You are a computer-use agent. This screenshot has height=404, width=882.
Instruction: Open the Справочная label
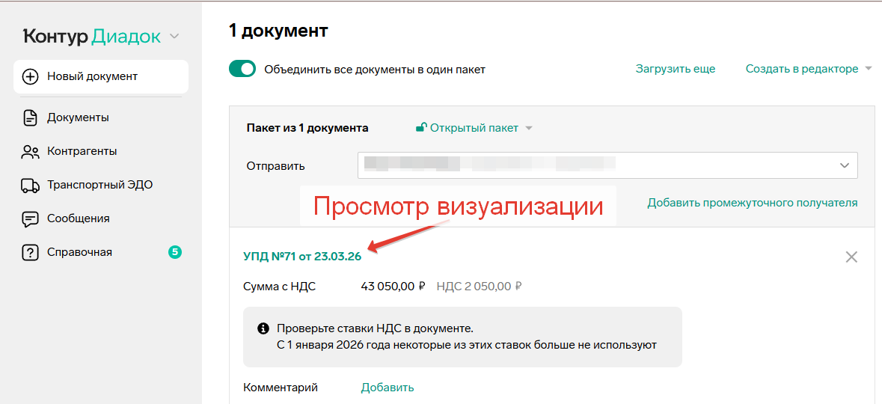pos(80,252)
